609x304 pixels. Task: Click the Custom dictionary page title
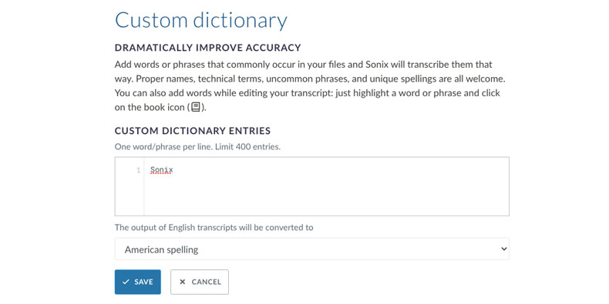click(201, 20)
